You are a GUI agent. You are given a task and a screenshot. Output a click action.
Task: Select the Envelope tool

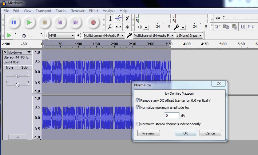tap(118, 18)
